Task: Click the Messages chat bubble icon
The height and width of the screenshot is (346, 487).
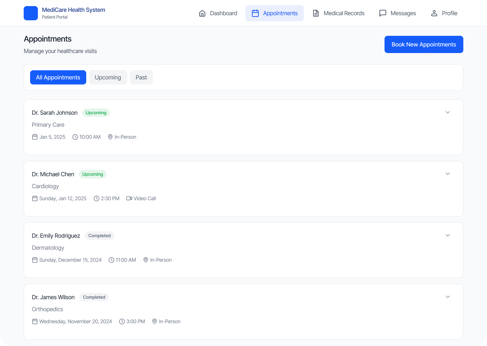Action: [x=383, y=13]
